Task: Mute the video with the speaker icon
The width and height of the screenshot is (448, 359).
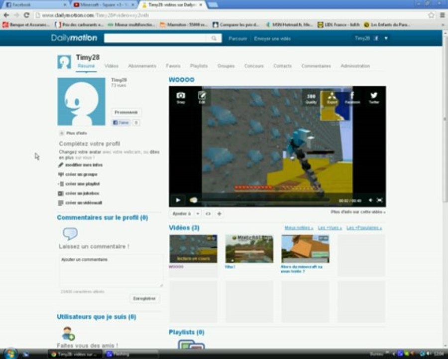Action: click(370, 200)
